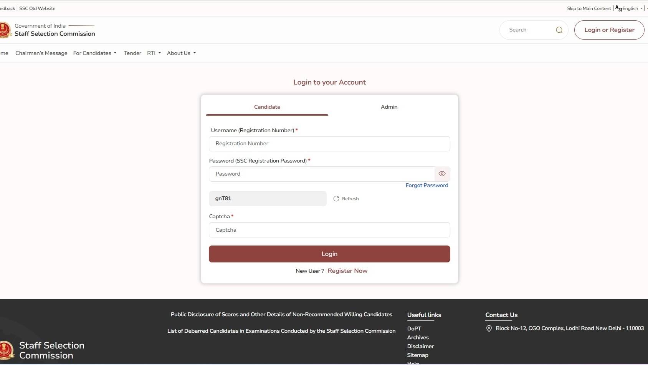Click the Login or Register button
The height and width of the screenshot is (365, 648).
(x=609, y=30)
